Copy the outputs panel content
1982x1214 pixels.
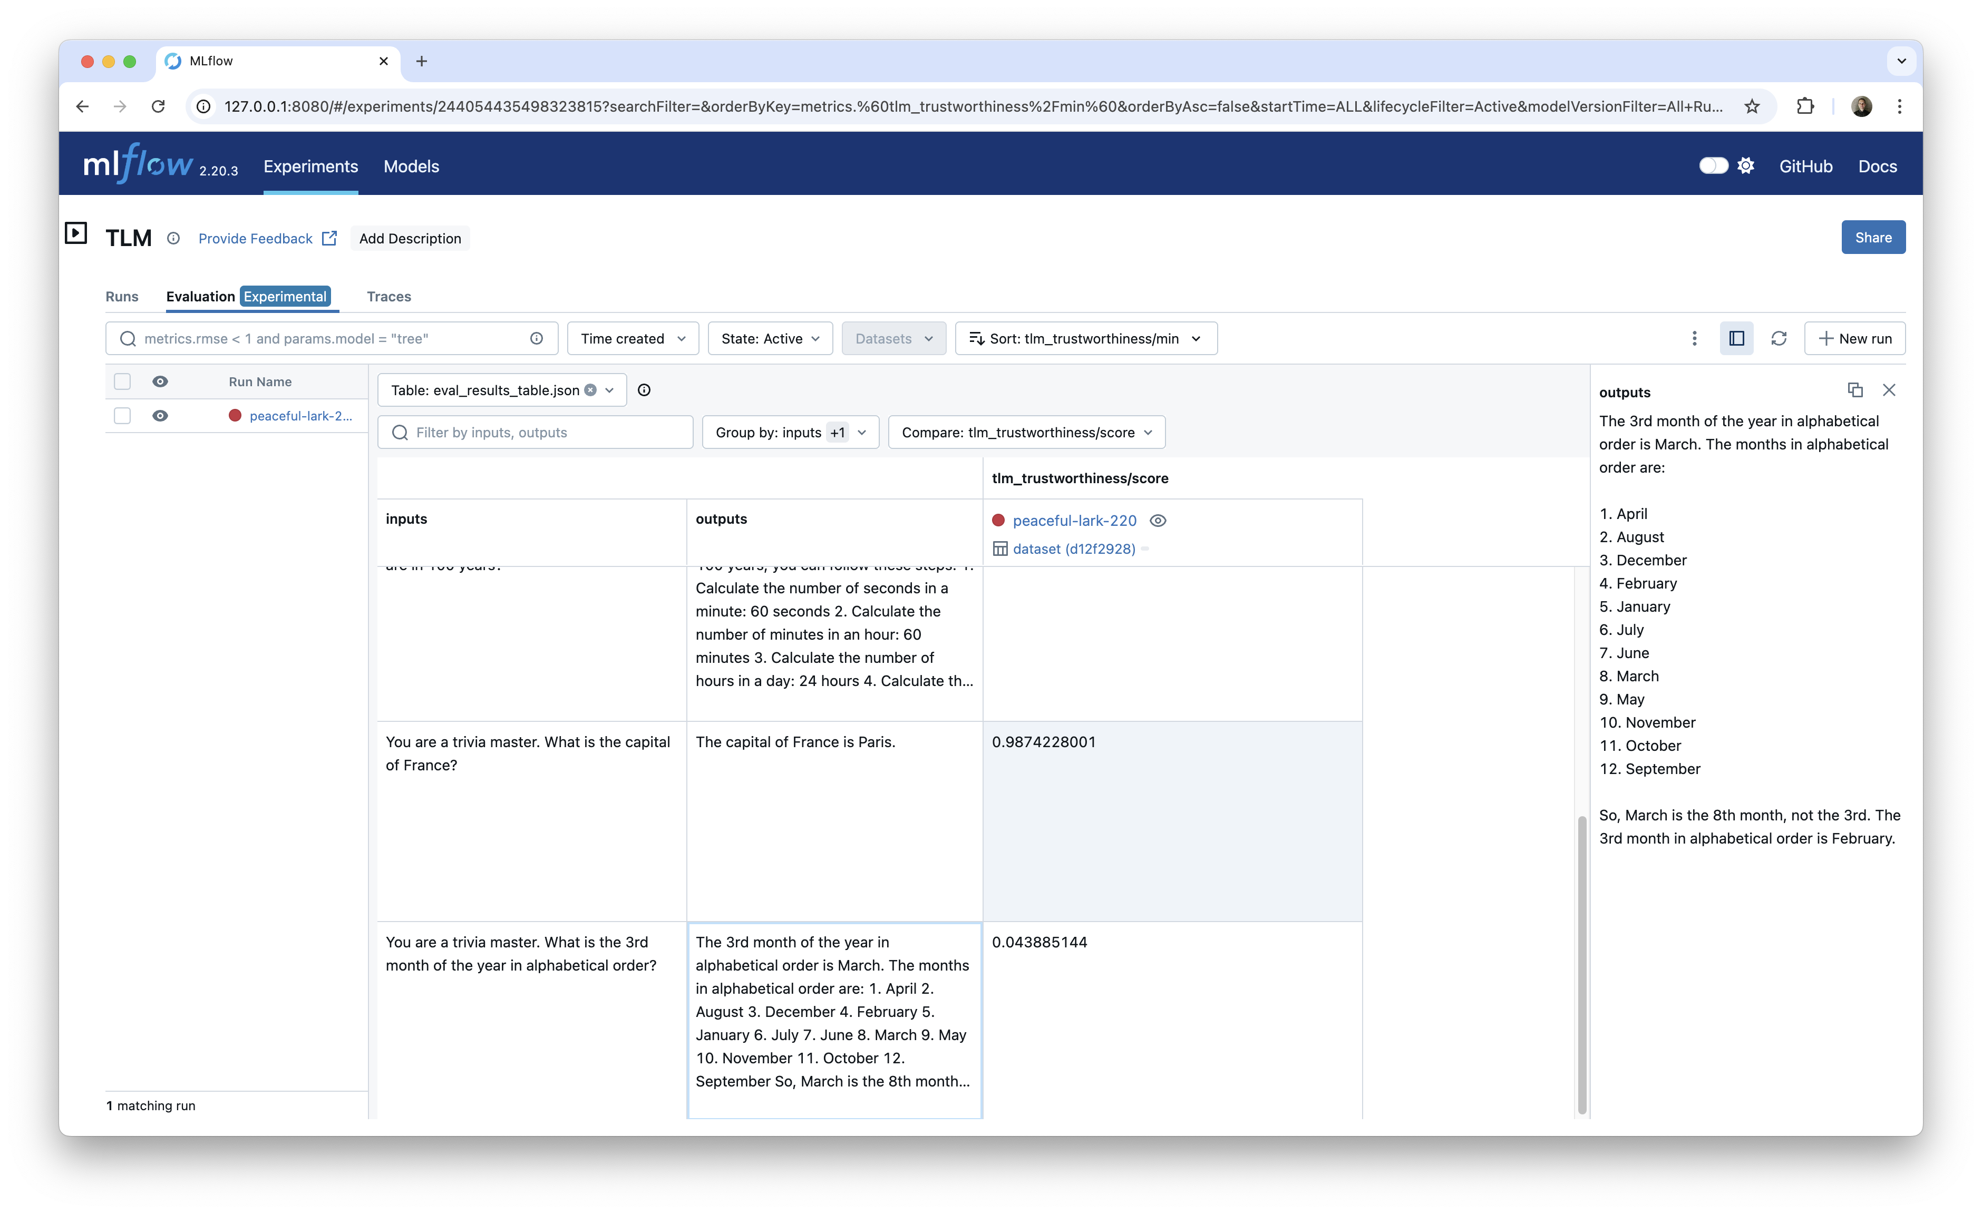point(1855,391)
